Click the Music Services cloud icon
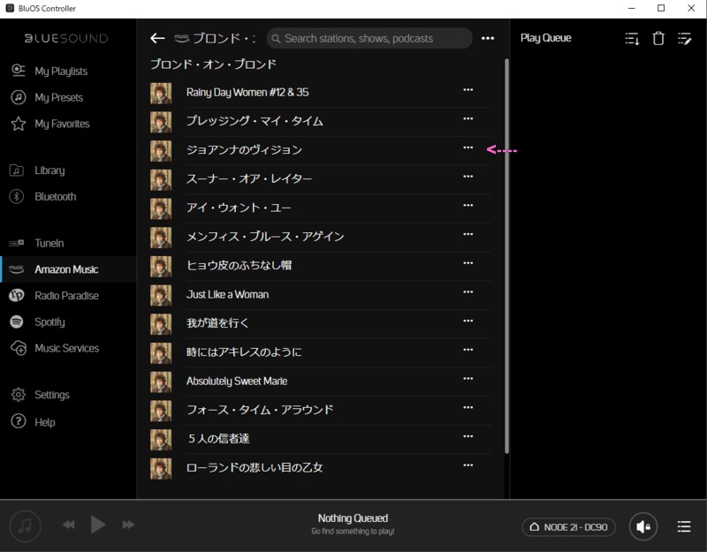 click(x=18, y=348)
